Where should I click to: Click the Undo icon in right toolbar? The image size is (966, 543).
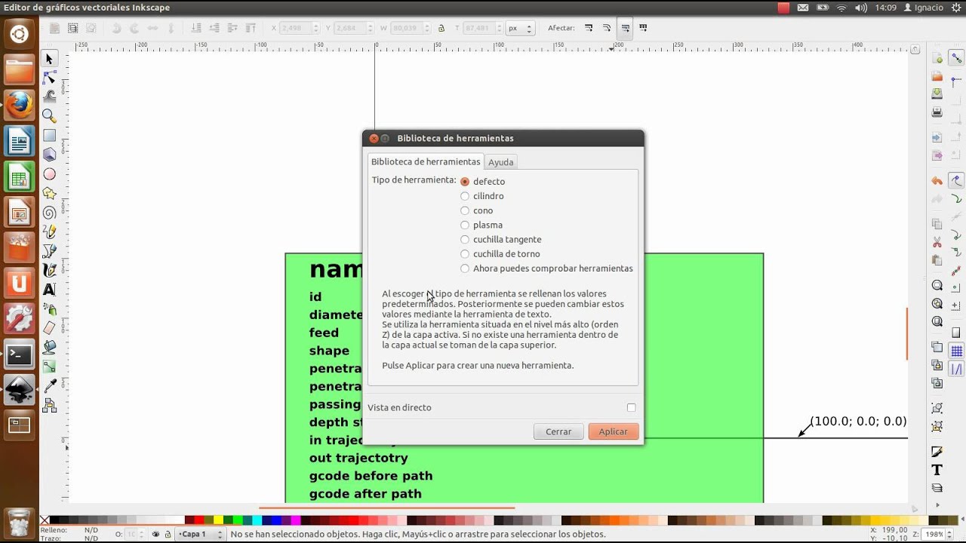pos(937,181)
